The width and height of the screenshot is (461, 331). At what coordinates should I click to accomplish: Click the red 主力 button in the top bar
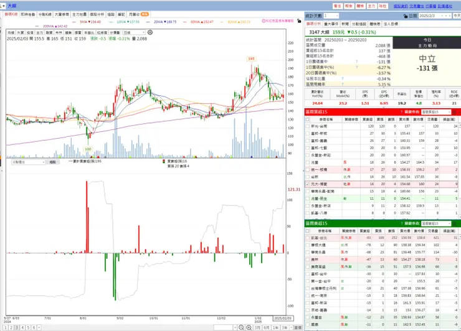[x=372, y=6]
